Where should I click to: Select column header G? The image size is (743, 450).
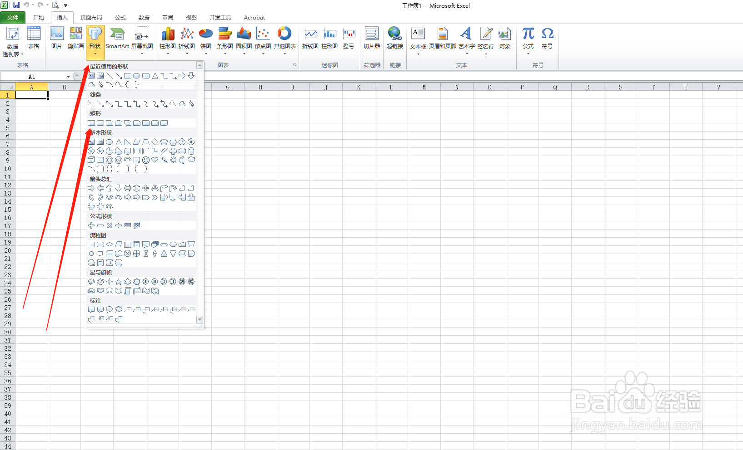[x=228, y=87]
